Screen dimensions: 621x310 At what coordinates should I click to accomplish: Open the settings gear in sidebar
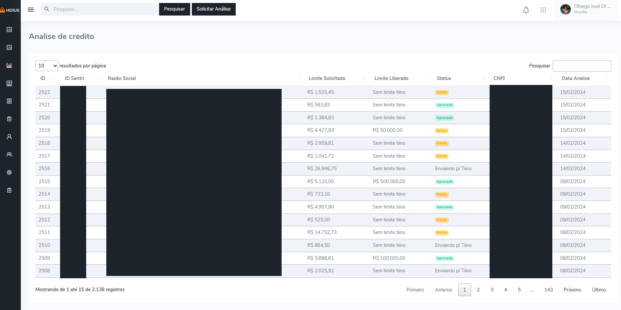click(x=9, y=173)
